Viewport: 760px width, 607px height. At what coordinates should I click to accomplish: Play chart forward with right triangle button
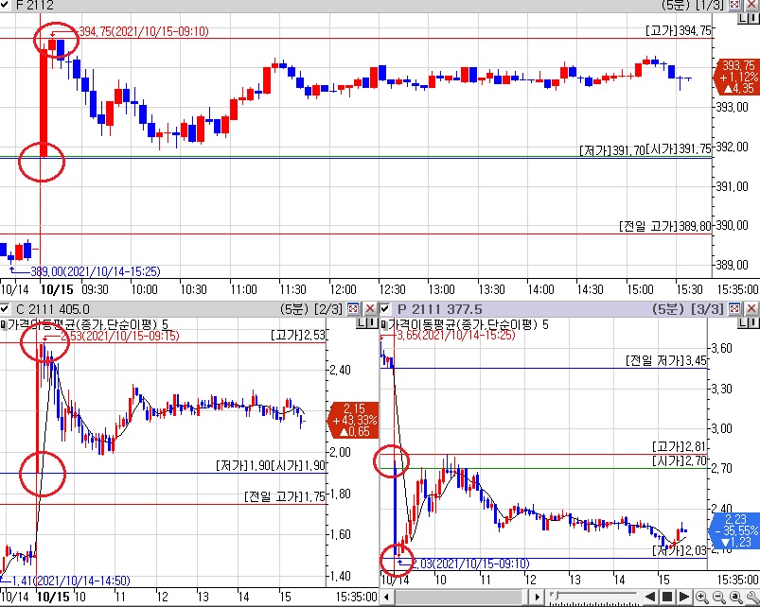click(x=684, y=597)
